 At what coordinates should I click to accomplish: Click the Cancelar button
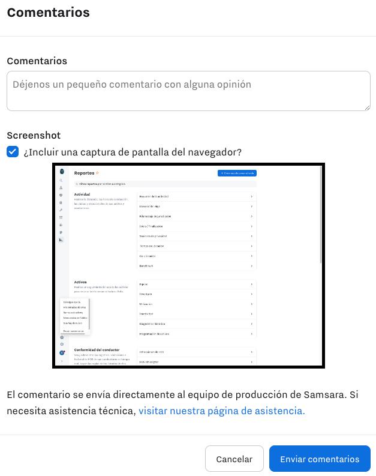point(234,459)
